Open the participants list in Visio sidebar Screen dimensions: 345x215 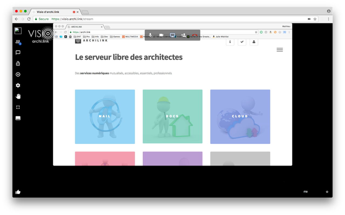click(18, 42)
